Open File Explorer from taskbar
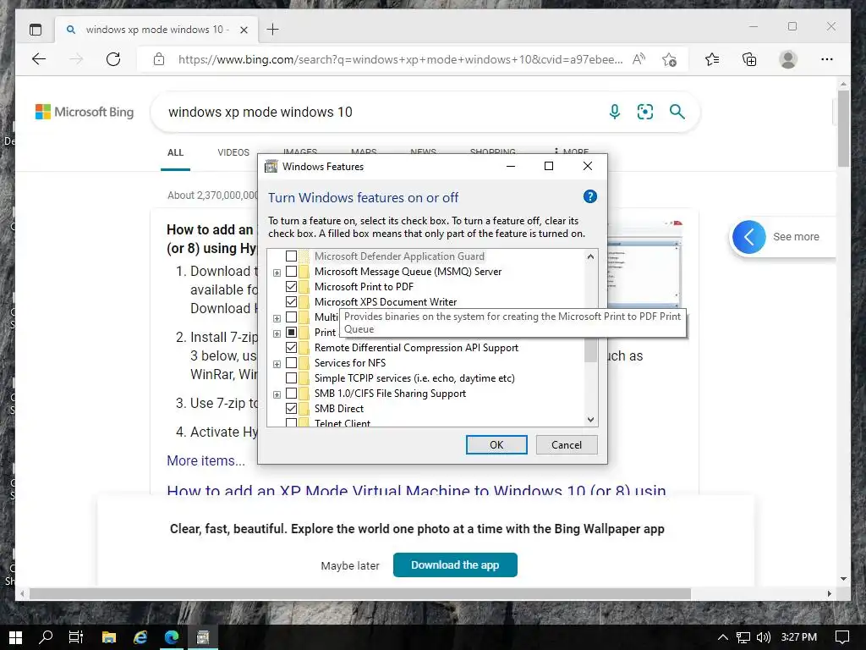 click(109, 637)
